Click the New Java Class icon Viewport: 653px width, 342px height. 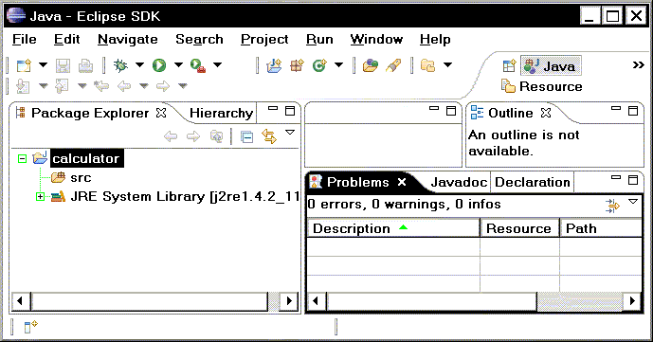tap(319, 65)
